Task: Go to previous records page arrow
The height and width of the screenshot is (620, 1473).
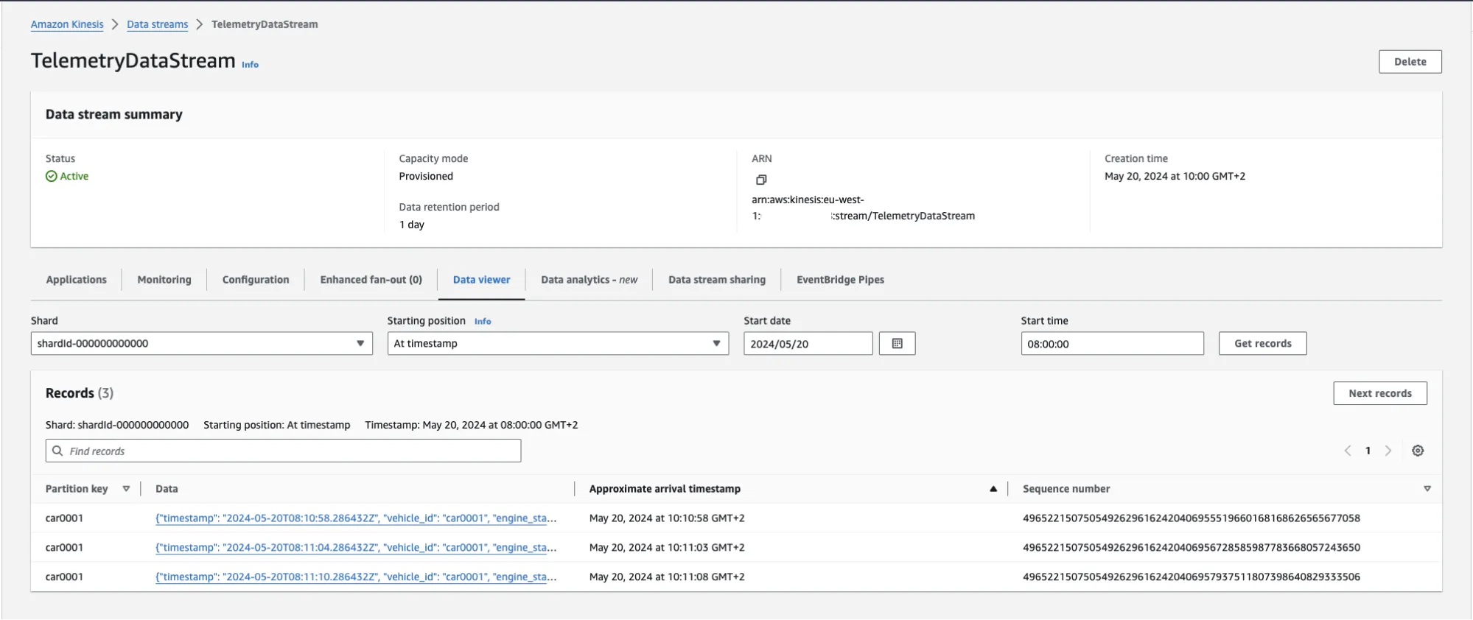Action: (1348, 451)
